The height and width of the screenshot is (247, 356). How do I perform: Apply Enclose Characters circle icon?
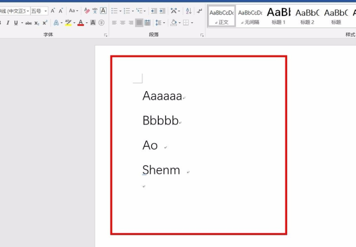[x=102, y=23]
